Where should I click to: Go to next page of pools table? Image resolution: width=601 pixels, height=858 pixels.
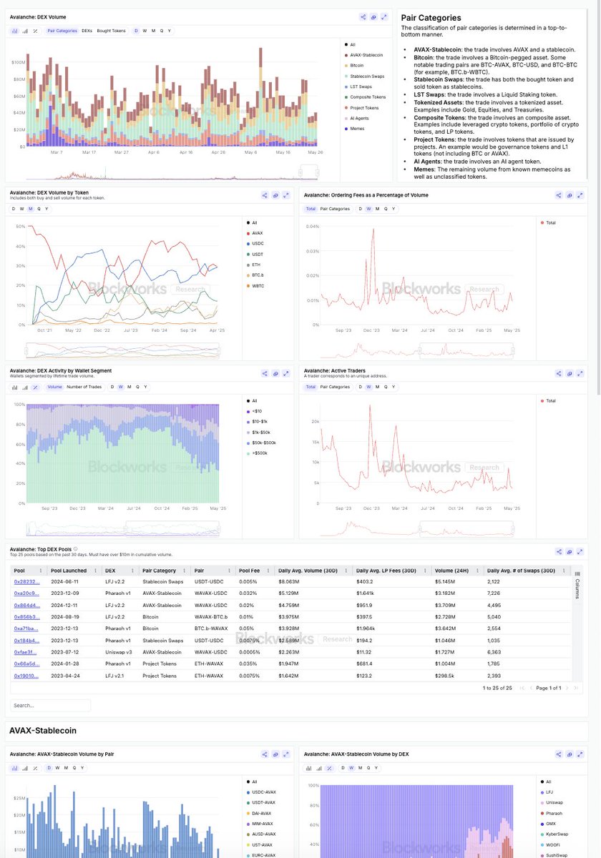click(567, 688)
